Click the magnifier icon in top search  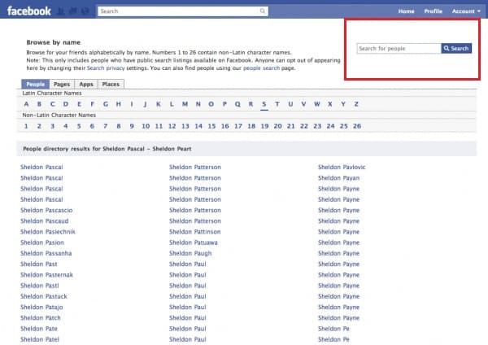[263, 11]
